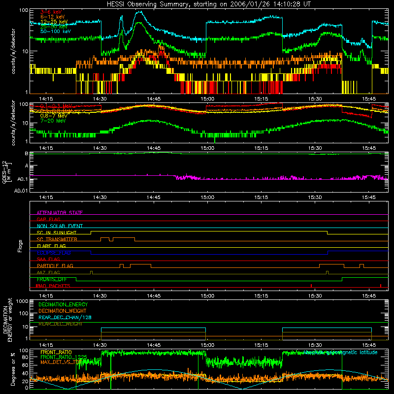Click the IBAD_PACKETS red spike near 15:48
The image size is (394, 394).
[381, 286]
